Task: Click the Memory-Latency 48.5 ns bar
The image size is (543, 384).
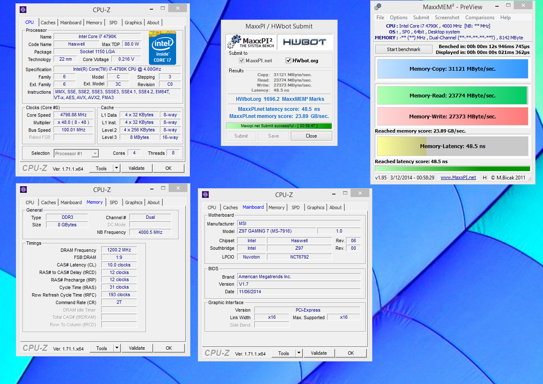Action: point(453,146)
